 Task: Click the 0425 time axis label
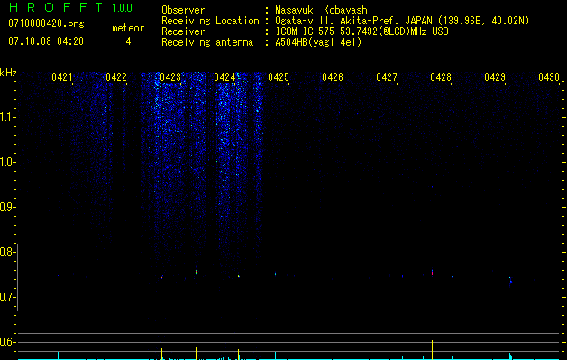click(279, 77)
